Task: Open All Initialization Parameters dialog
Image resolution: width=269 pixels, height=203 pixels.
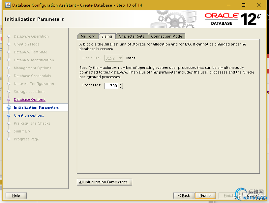Action: point(105,182)
